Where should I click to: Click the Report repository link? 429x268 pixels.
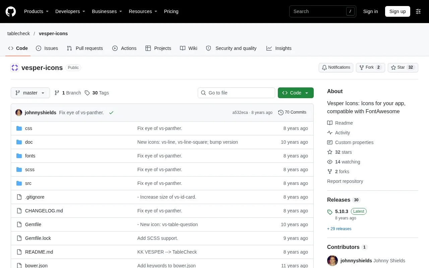point(345,181)
